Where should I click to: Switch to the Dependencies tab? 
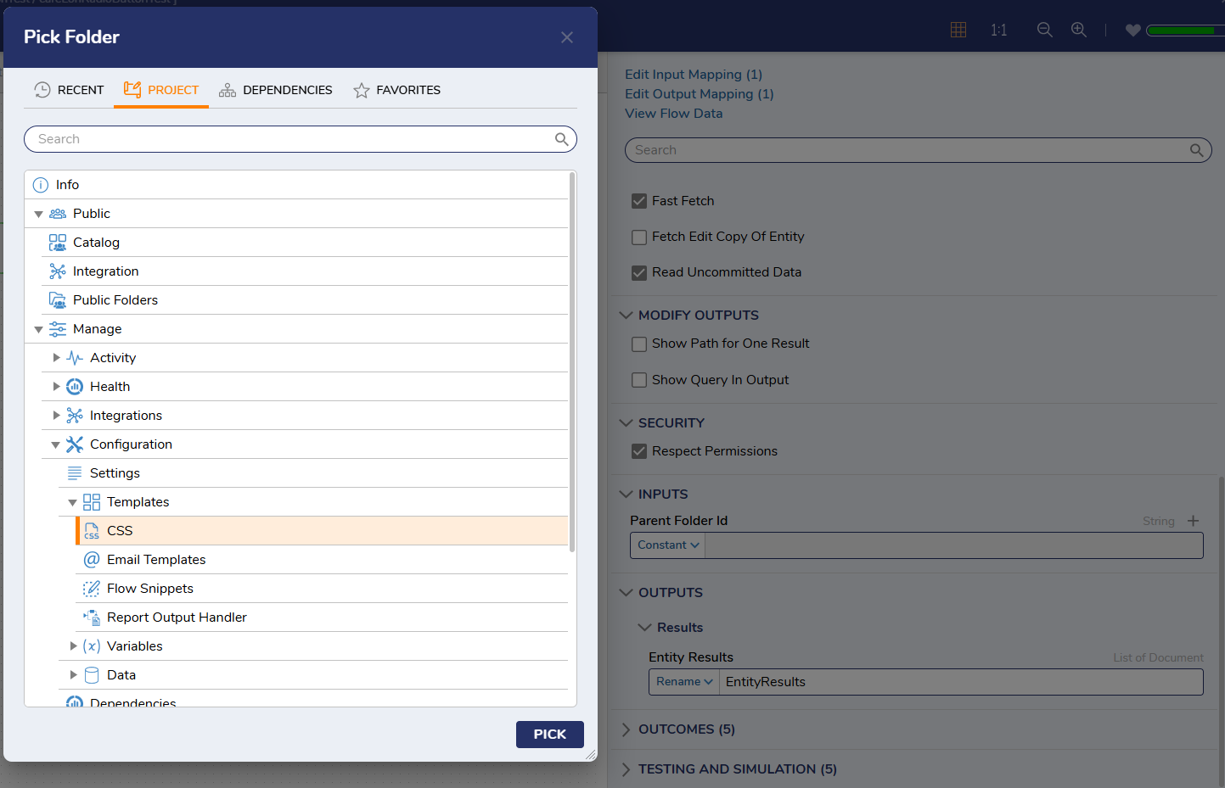click(x=276, y=90)
